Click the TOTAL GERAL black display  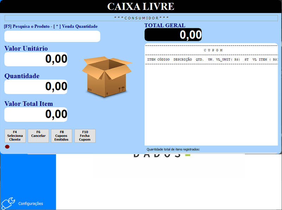coord(173,35)
